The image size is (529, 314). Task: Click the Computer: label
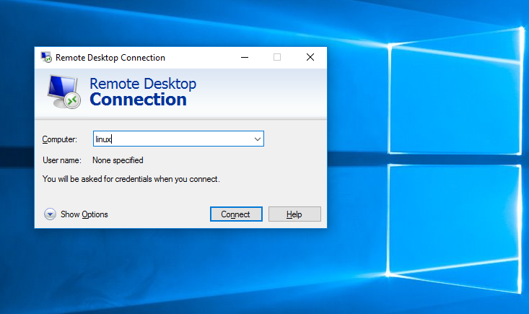pos(59,139)
